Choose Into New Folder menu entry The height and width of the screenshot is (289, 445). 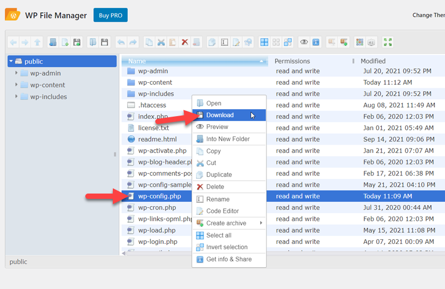(x=229, y=139)
